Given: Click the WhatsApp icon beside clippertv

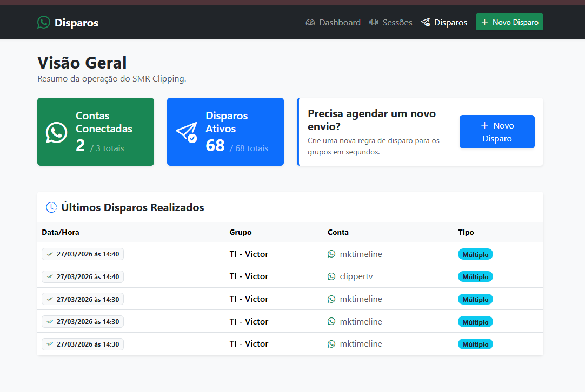Looking at the screenshot, I should click(331, 276).
